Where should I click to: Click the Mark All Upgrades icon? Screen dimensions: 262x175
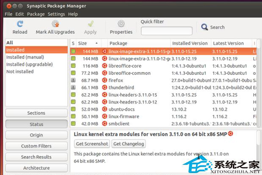(55, 24)
